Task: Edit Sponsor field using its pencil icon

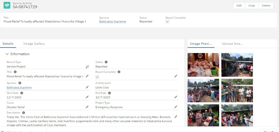Action: click(87, 87)
